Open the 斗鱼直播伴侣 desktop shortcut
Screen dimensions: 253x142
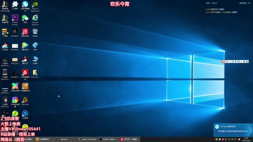(25, 87)
